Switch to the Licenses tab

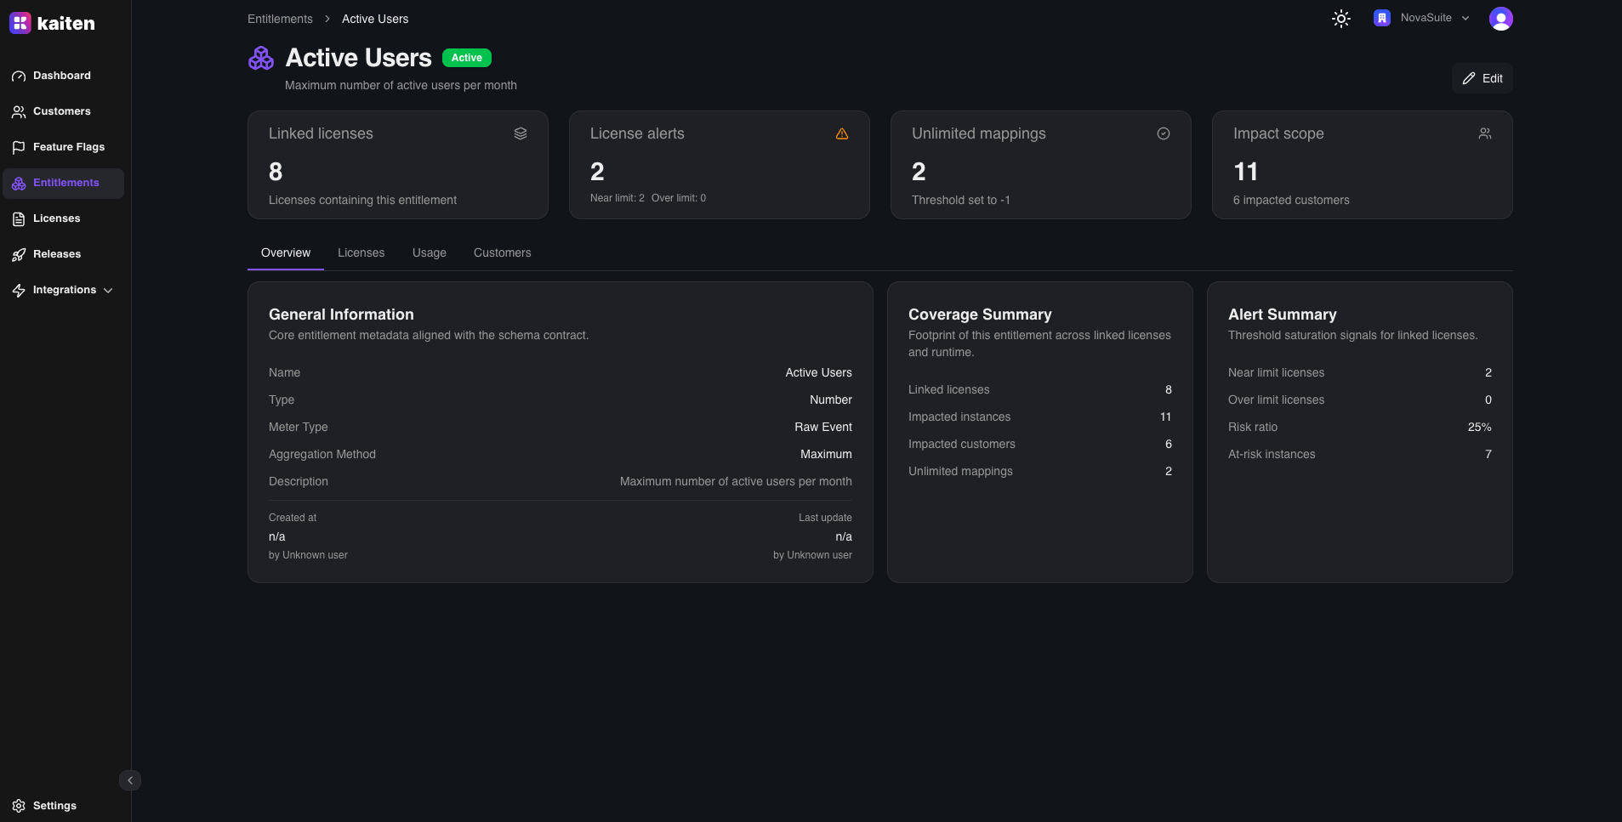coord(361,253)
